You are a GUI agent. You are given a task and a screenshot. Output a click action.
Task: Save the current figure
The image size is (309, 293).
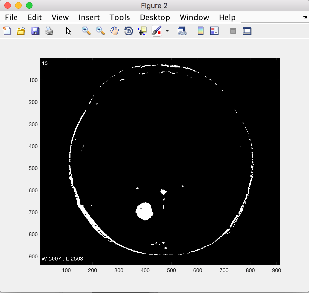coord(35,31)
